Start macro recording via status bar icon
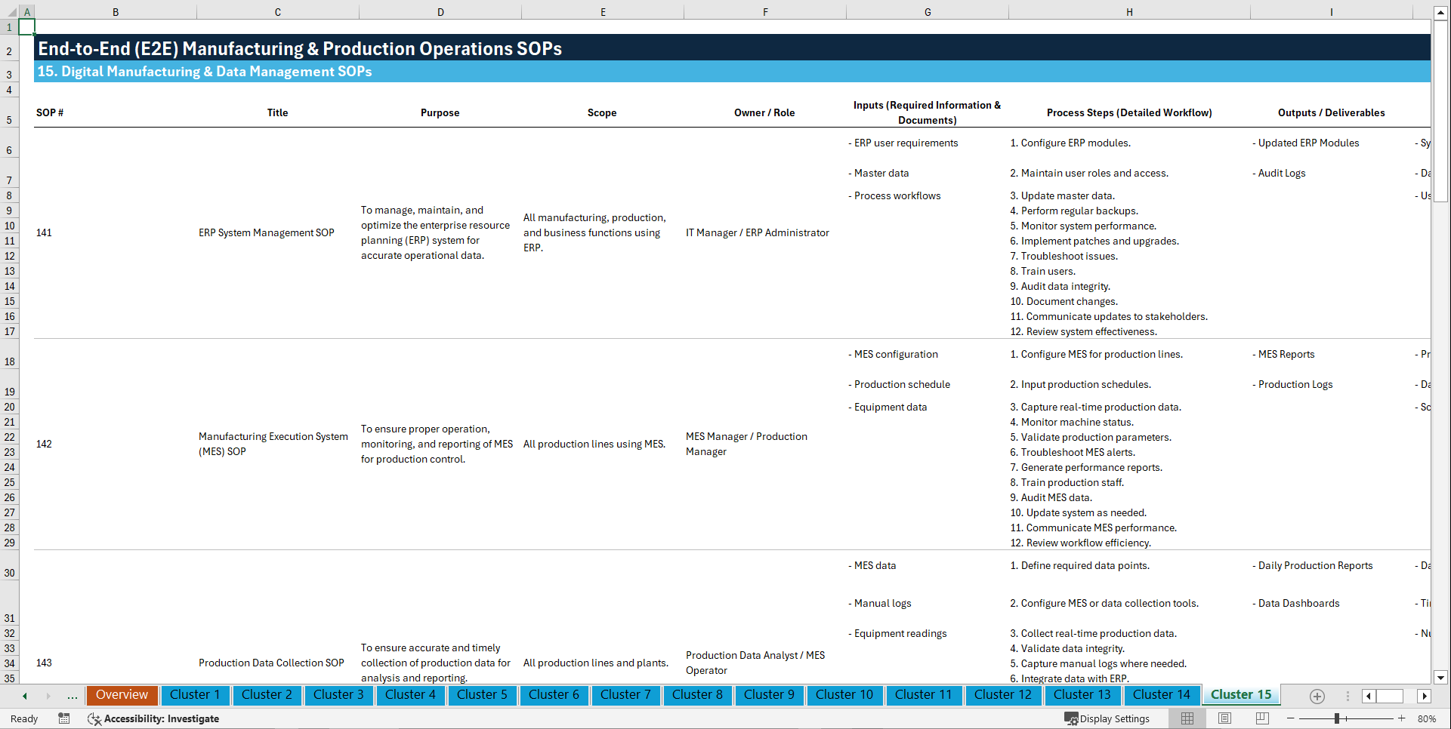Screen dimensions: 1451x729 tap(64, 718)
